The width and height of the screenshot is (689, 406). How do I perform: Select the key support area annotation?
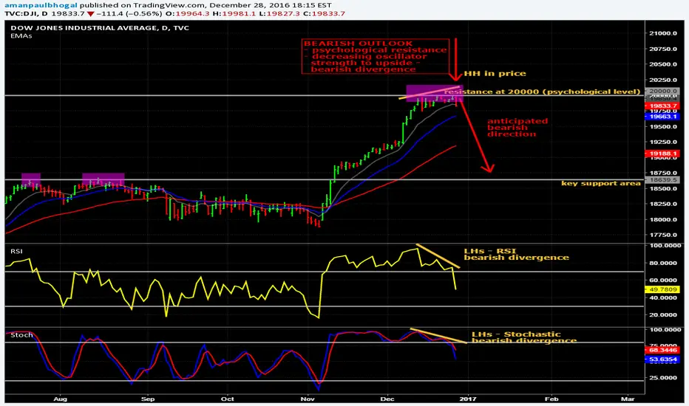[601, 183]
